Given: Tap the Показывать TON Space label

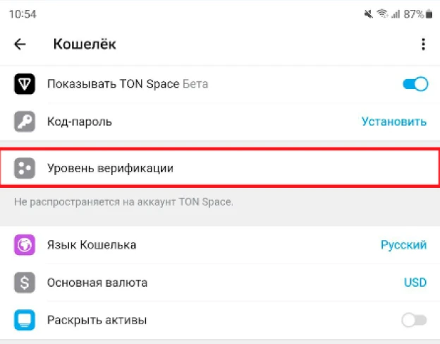Looking at the screenshot, I should tap(113, 84).
